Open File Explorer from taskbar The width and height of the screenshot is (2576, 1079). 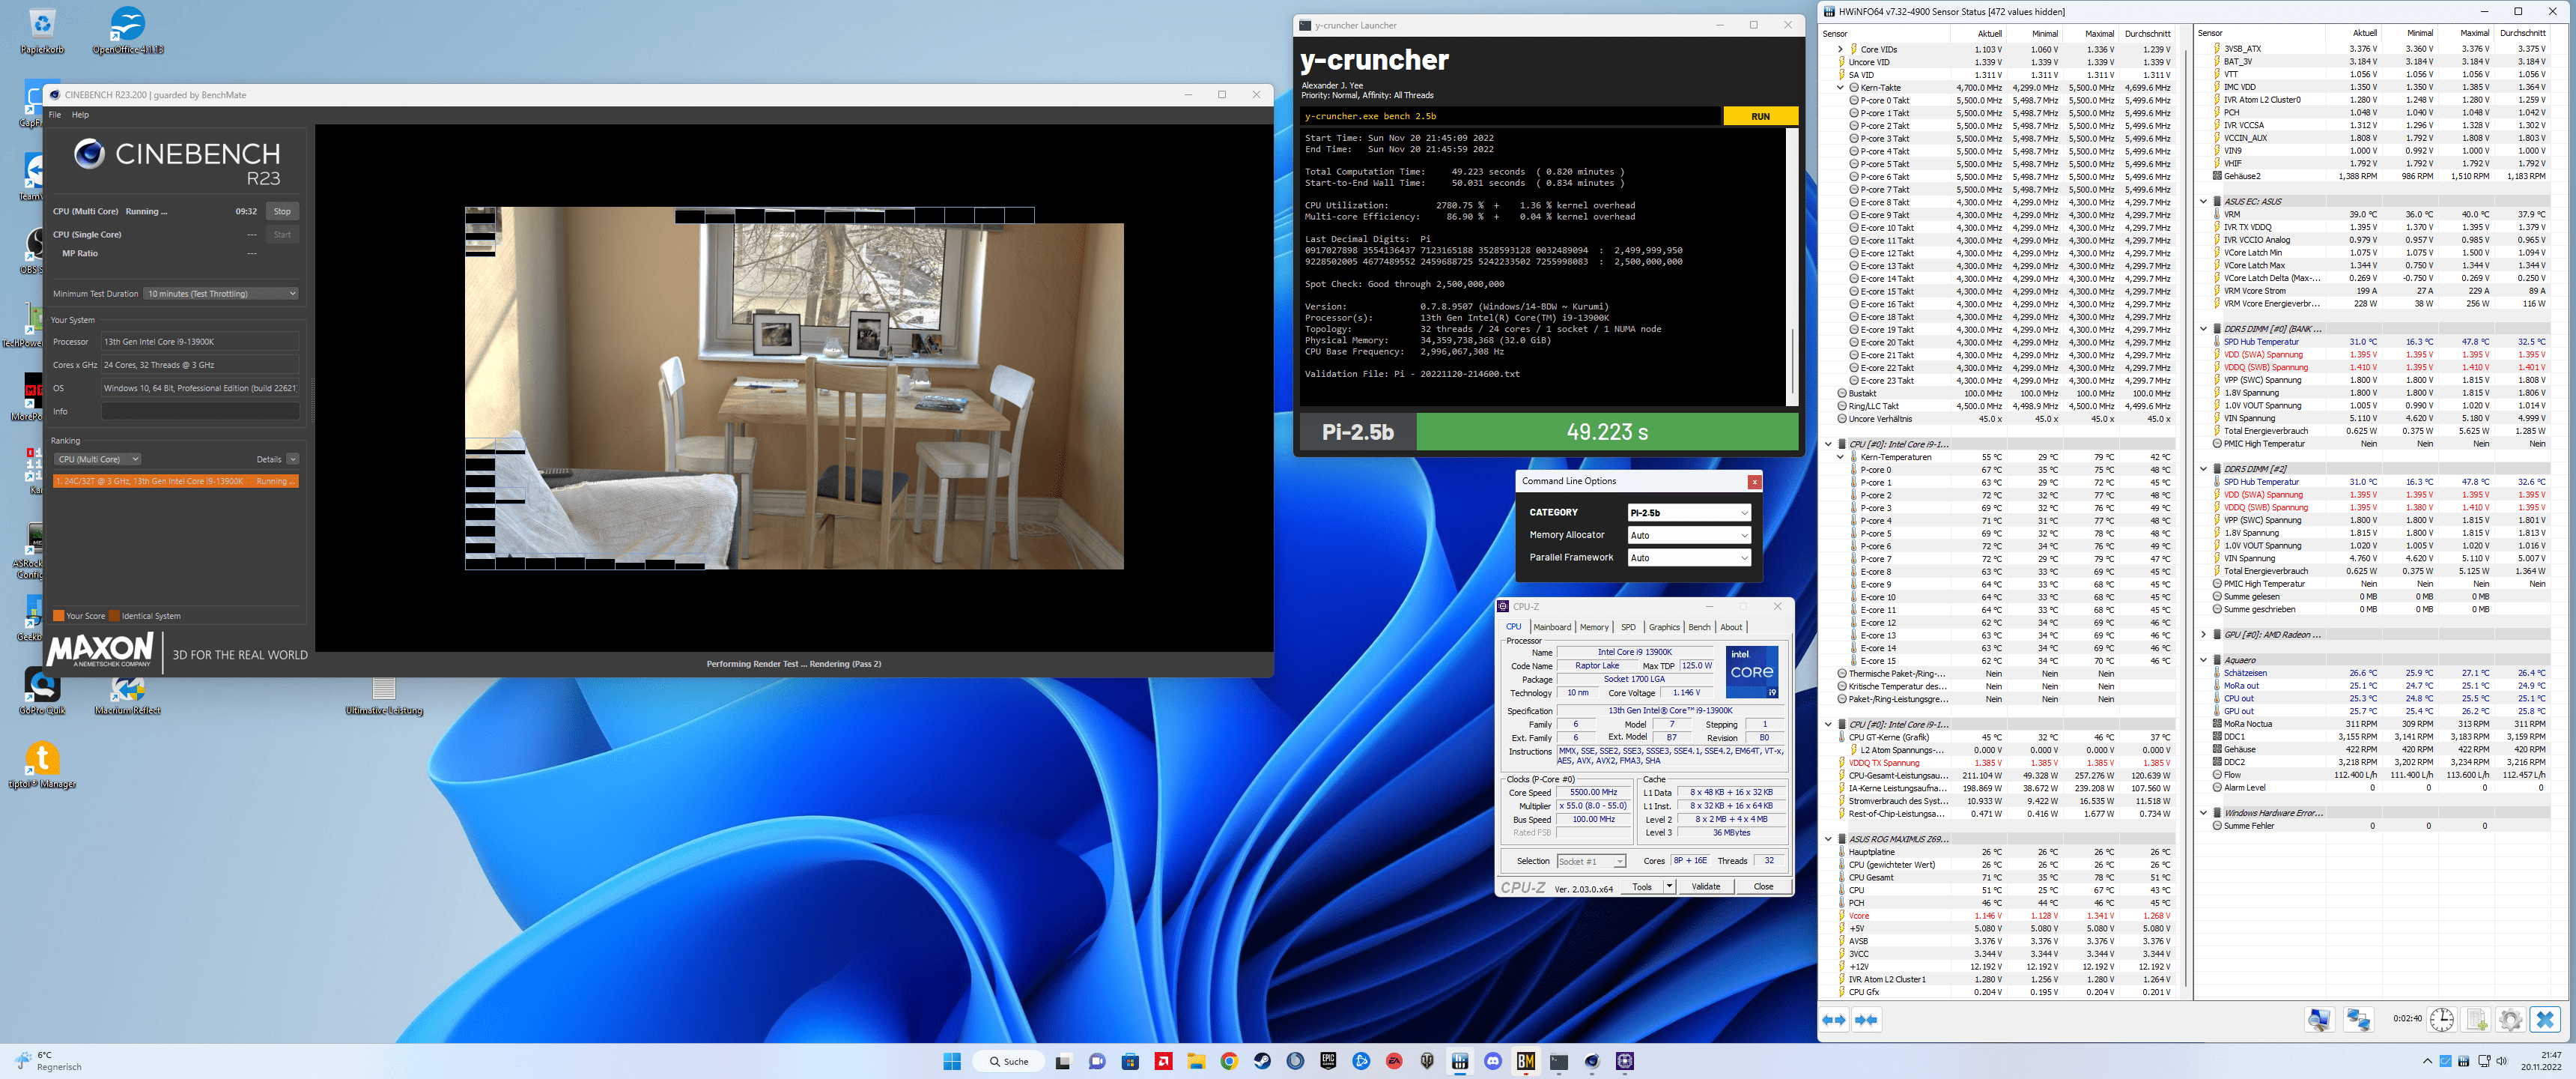click(1196, 1061)
